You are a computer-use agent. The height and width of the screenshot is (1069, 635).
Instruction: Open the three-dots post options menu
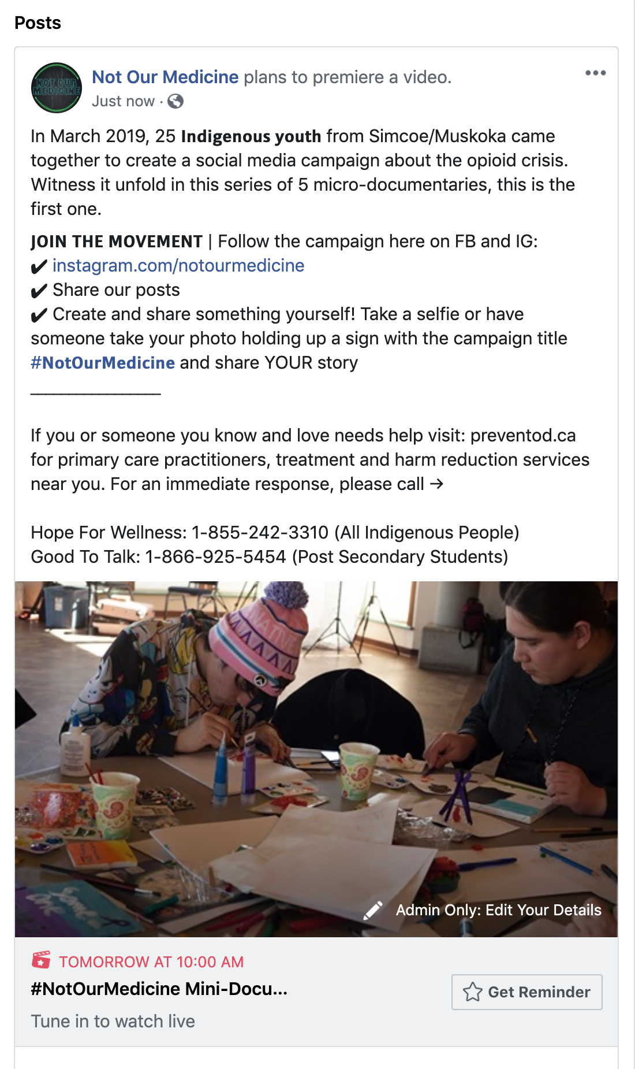595,73
